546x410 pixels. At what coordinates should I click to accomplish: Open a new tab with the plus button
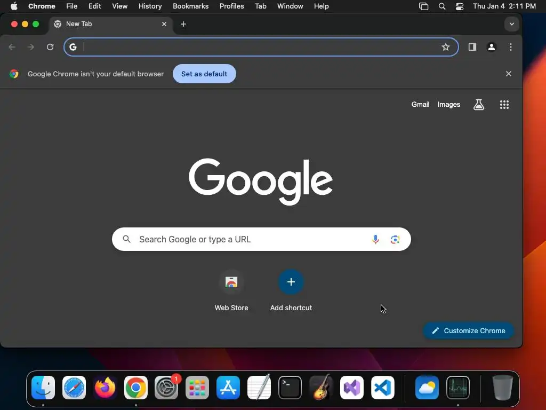tap(183, 24)
